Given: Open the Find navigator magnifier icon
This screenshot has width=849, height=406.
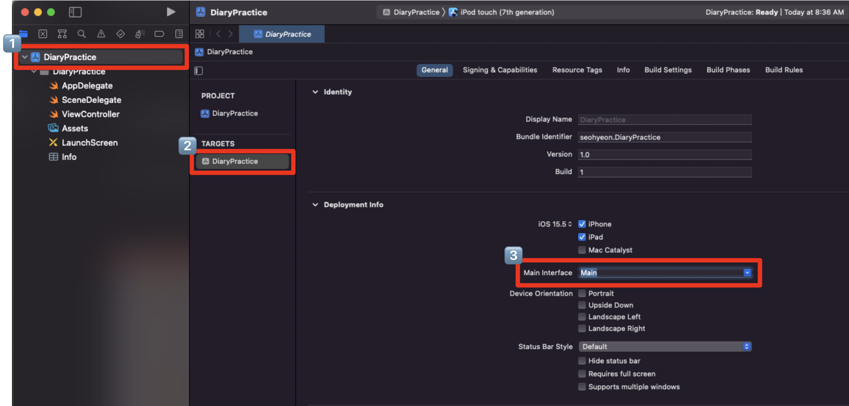Looking at the screenshot, I should 82,34.
